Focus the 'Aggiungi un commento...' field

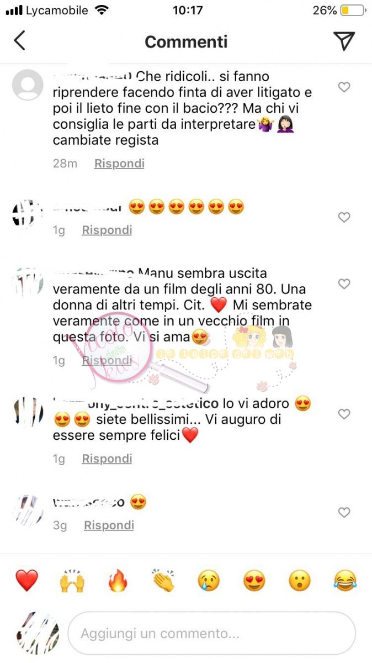click(x=211, y=633)
